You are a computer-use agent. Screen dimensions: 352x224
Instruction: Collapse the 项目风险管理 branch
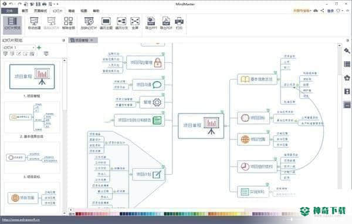coord(125,62)
